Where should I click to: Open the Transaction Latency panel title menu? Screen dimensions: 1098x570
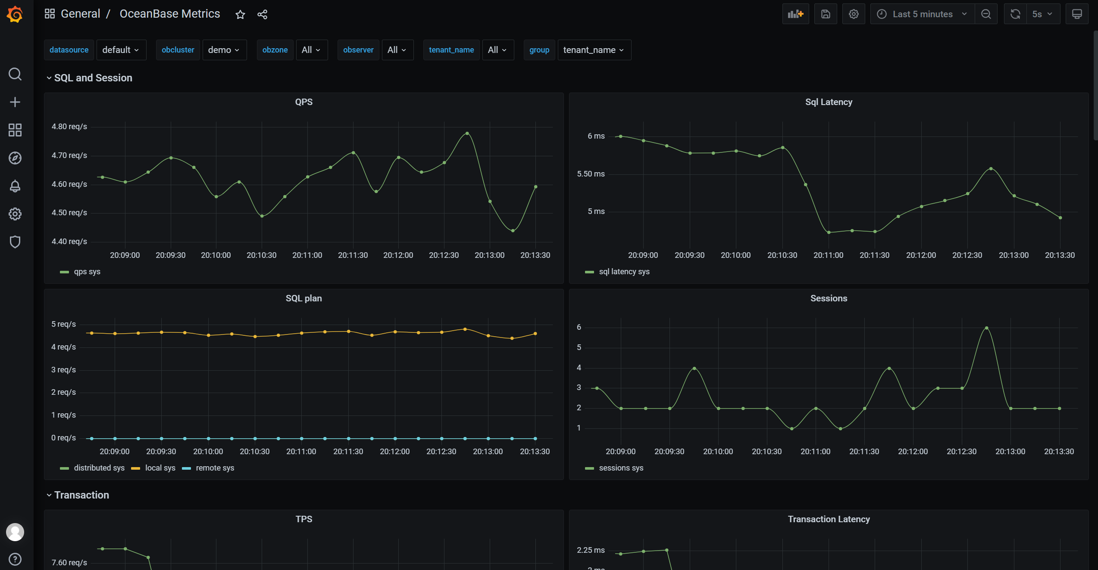[829, 519]
